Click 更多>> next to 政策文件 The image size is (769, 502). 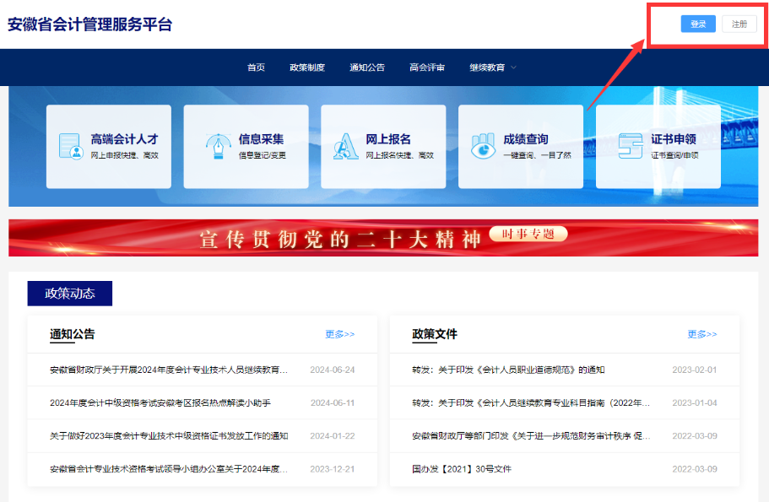pos(701,334)
